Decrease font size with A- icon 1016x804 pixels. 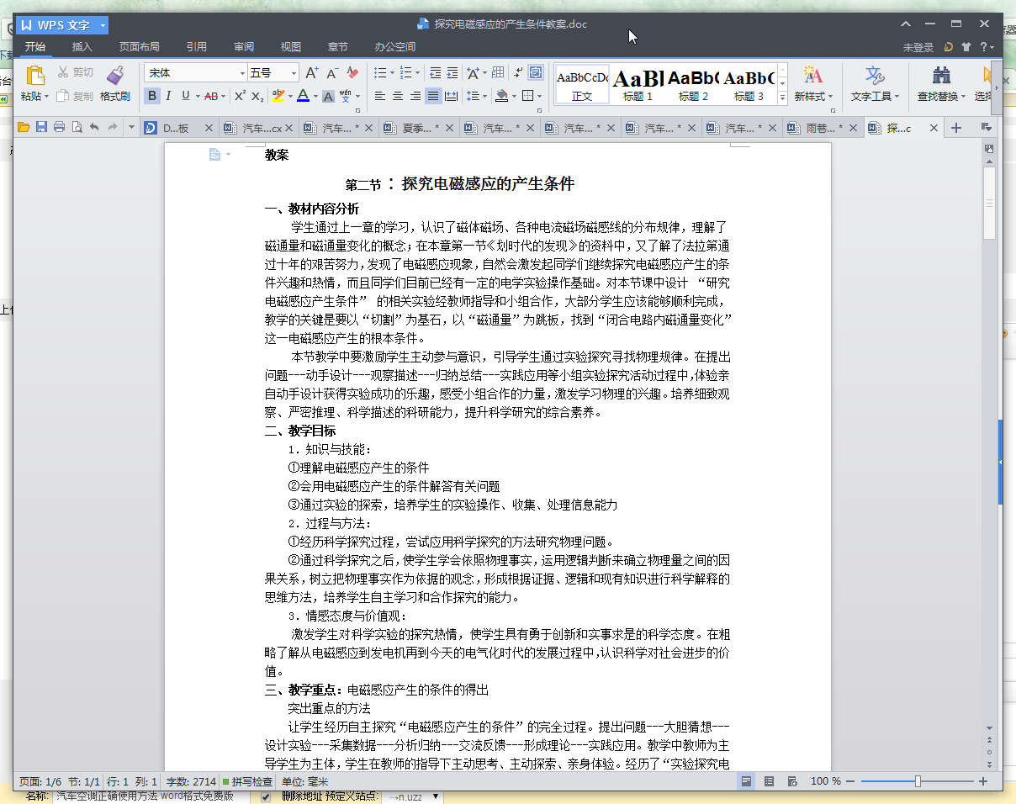click(333, 73)
